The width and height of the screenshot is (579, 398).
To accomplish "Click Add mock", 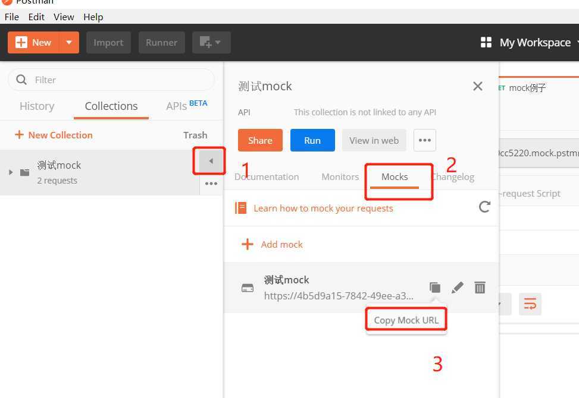I will click(x=272, y=244).
